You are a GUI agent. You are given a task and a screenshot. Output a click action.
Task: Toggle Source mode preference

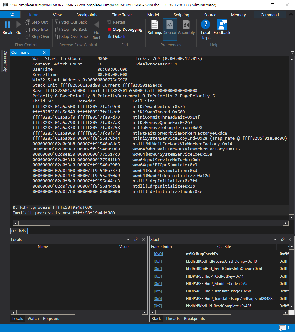[170, 29]
